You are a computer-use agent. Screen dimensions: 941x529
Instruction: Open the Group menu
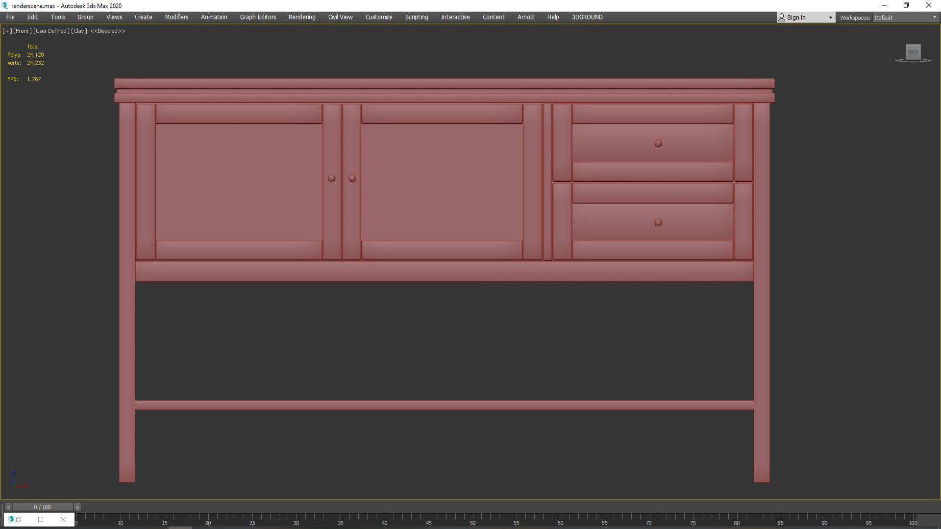click(x=85, y=17)
